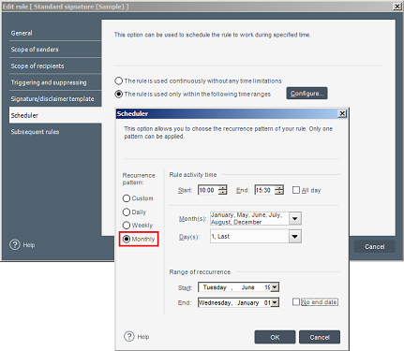Click the Help question mark icon in Scheduler dialog
The width and height of the screenshot is (404, 351).
[x=129, y=336]
